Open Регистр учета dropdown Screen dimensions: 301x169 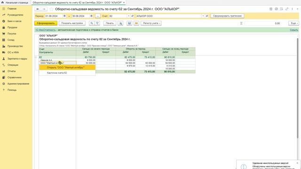[x=151, y=23]
